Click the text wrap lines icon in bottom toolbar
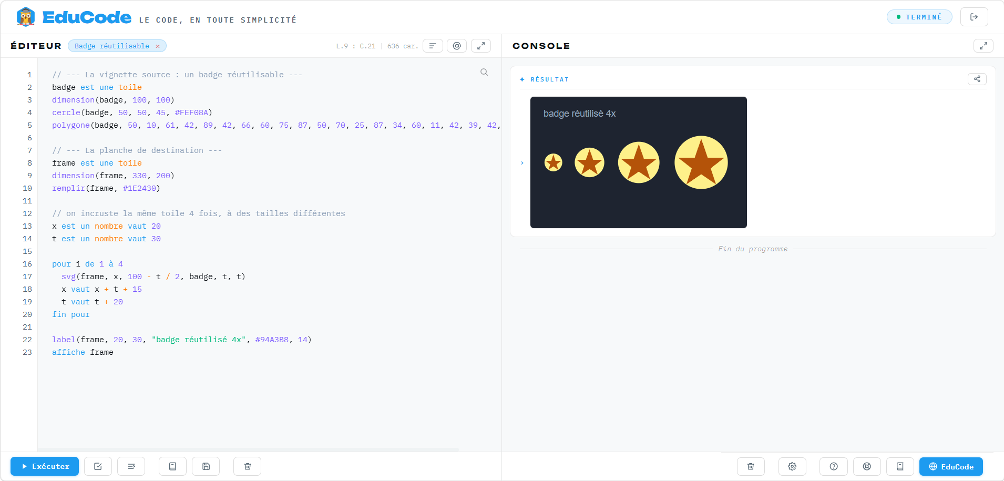Screen dimensions: 1004x481 pos(131,466)
